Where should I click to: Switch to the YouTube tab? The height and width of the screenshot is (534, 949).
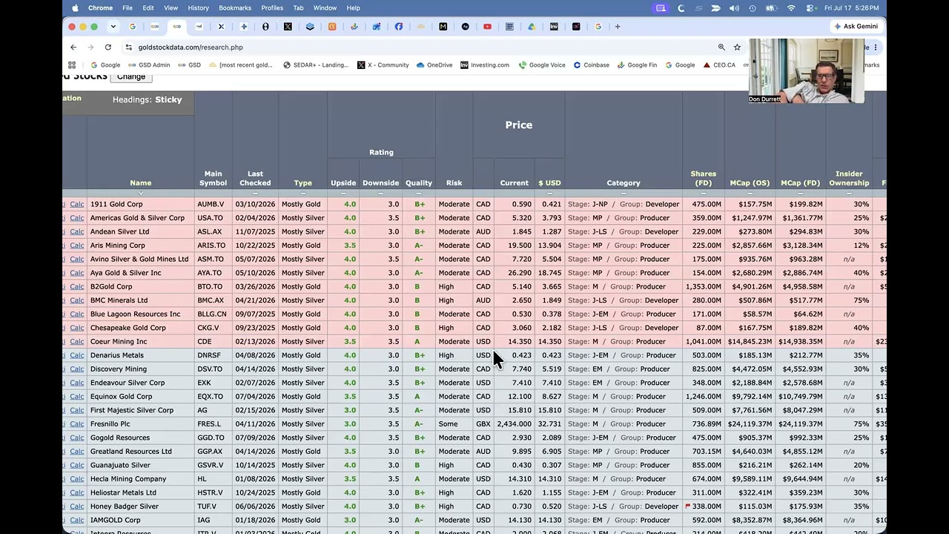[x=487, y=27]
